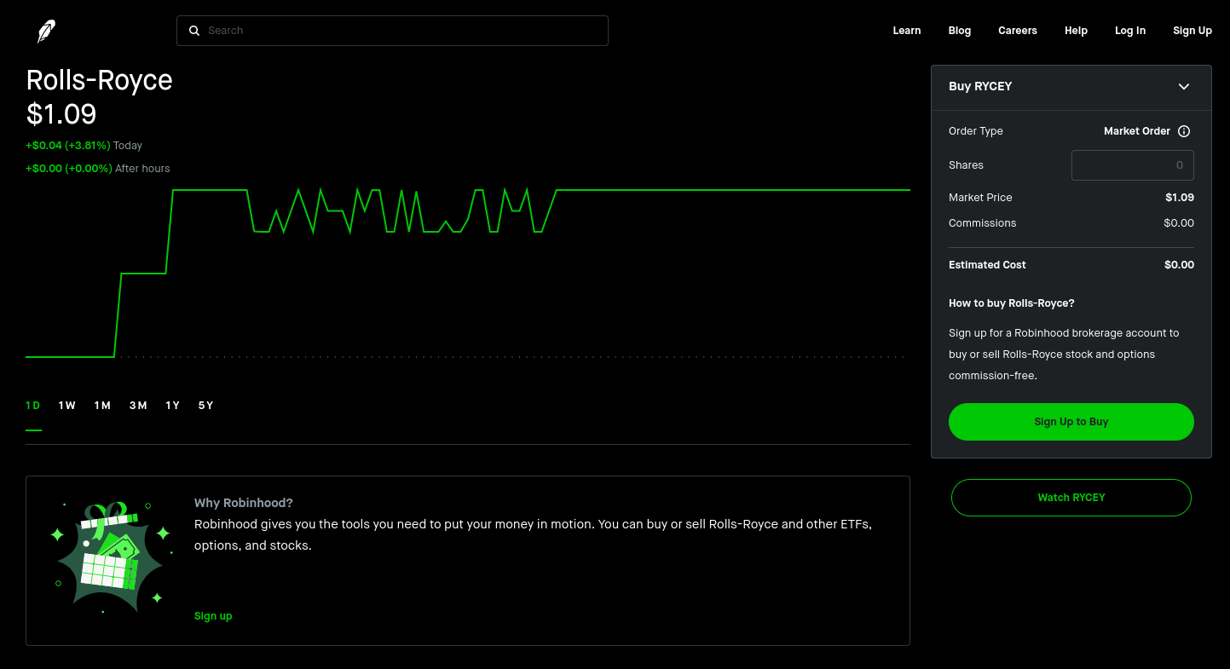Click the +$0.04 (+3.81%) Today change

click(84, 146)
